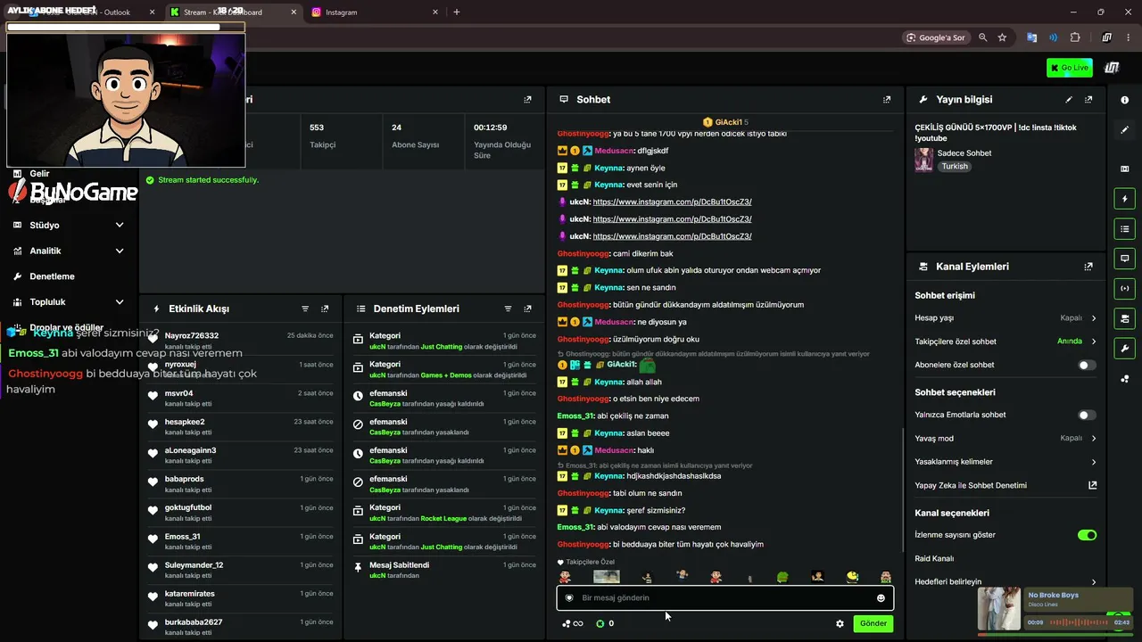The width and height of the screenshot is (1142, 642).
Task: Open chat settings gear icon
Action: (x=840, y=623)
